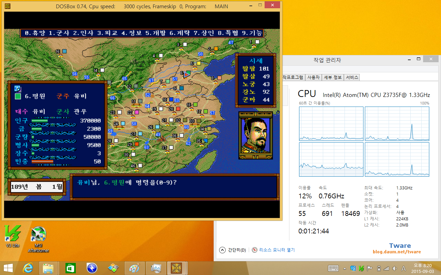This screenshot has height=275, width=441.
Task: Click the Windows Start button
Action: 8,268
